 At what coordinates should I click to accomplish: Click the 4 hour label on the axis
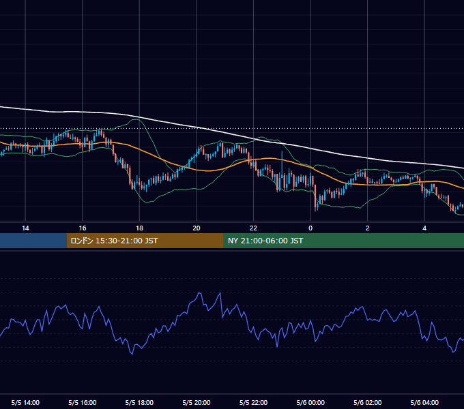click(424, 228)
